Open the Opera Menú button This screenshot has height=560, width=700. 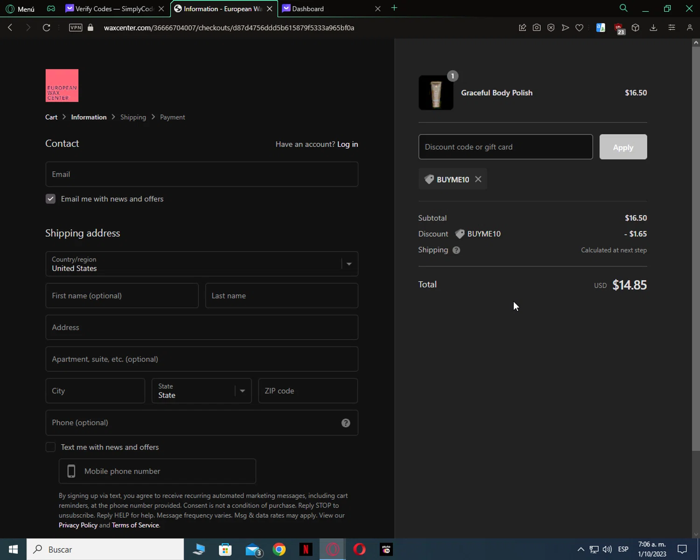coord(20,9)
